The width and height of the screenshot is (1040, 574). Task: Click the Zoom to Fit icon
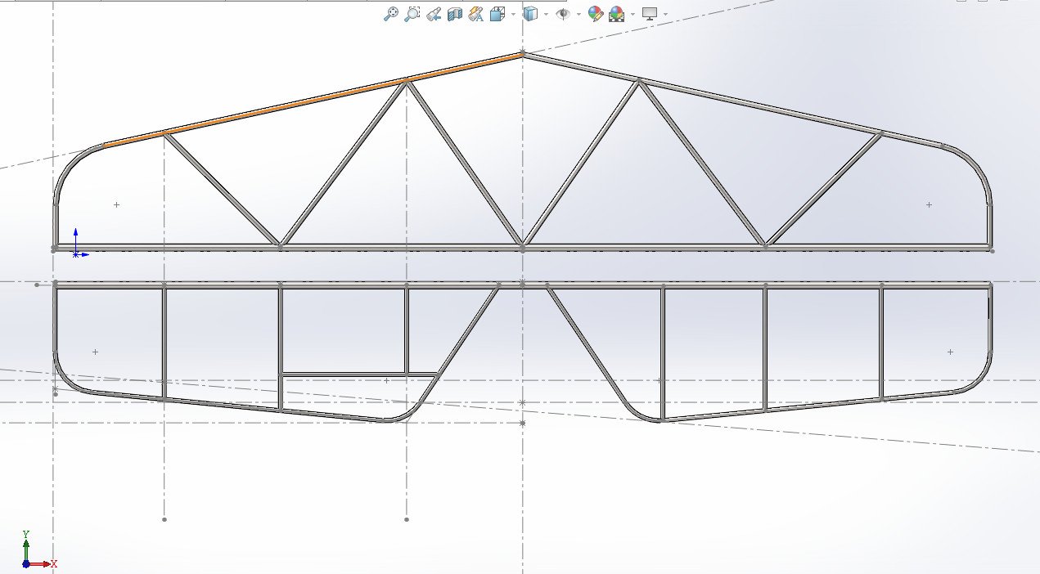(x=391, y=14)
